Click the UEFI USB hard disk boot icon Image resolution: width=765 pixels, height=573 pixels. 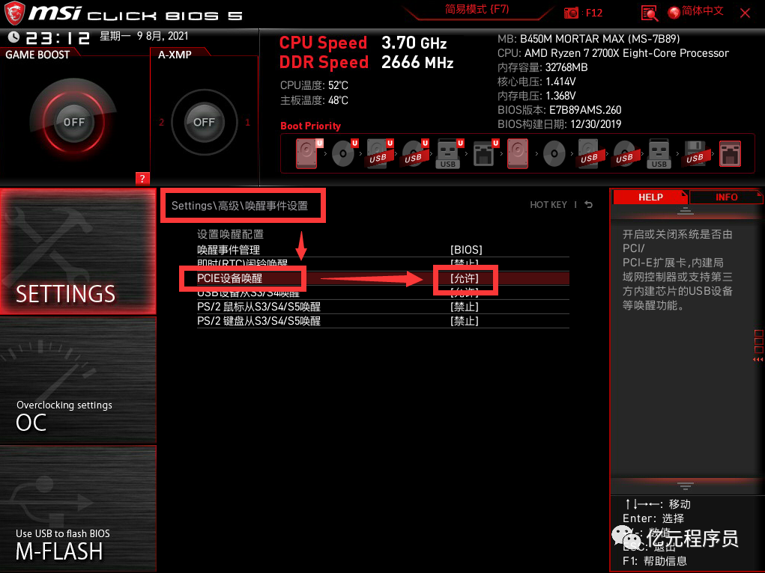pos(380,153)
